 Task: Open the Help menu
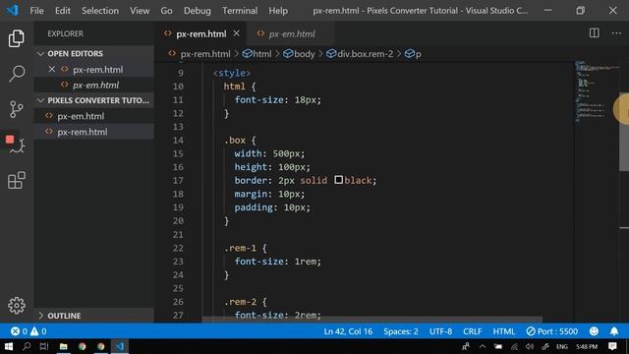pyautogui.click(x=278, y=11)
